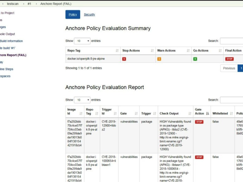The width and height of the screenshot is (243, 182).
Task: Sort report by Image Id icon
Action: point(81,113)
